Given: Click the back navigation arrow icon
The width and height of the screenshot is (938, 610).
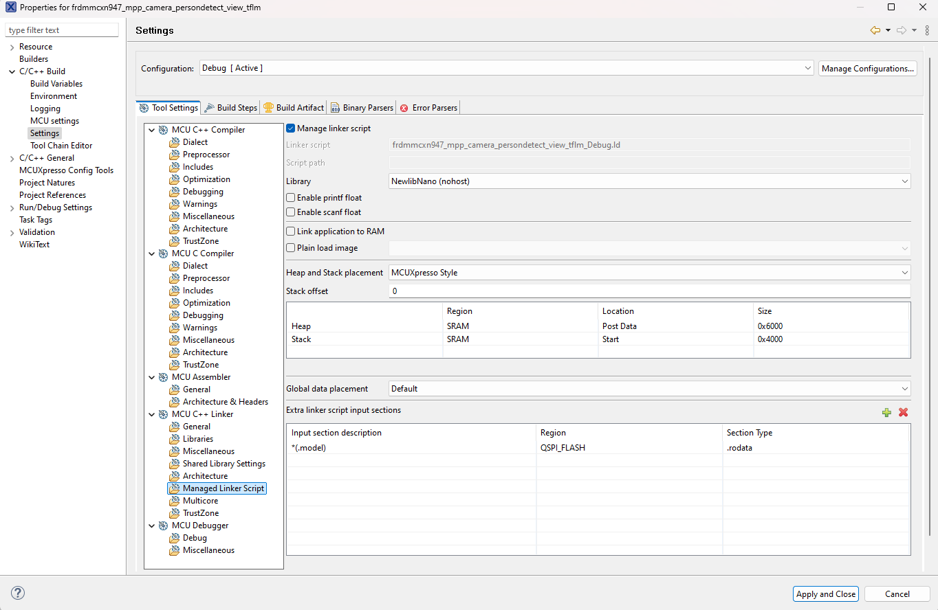Looking at the screenshot, I should [x=873, y=30].
